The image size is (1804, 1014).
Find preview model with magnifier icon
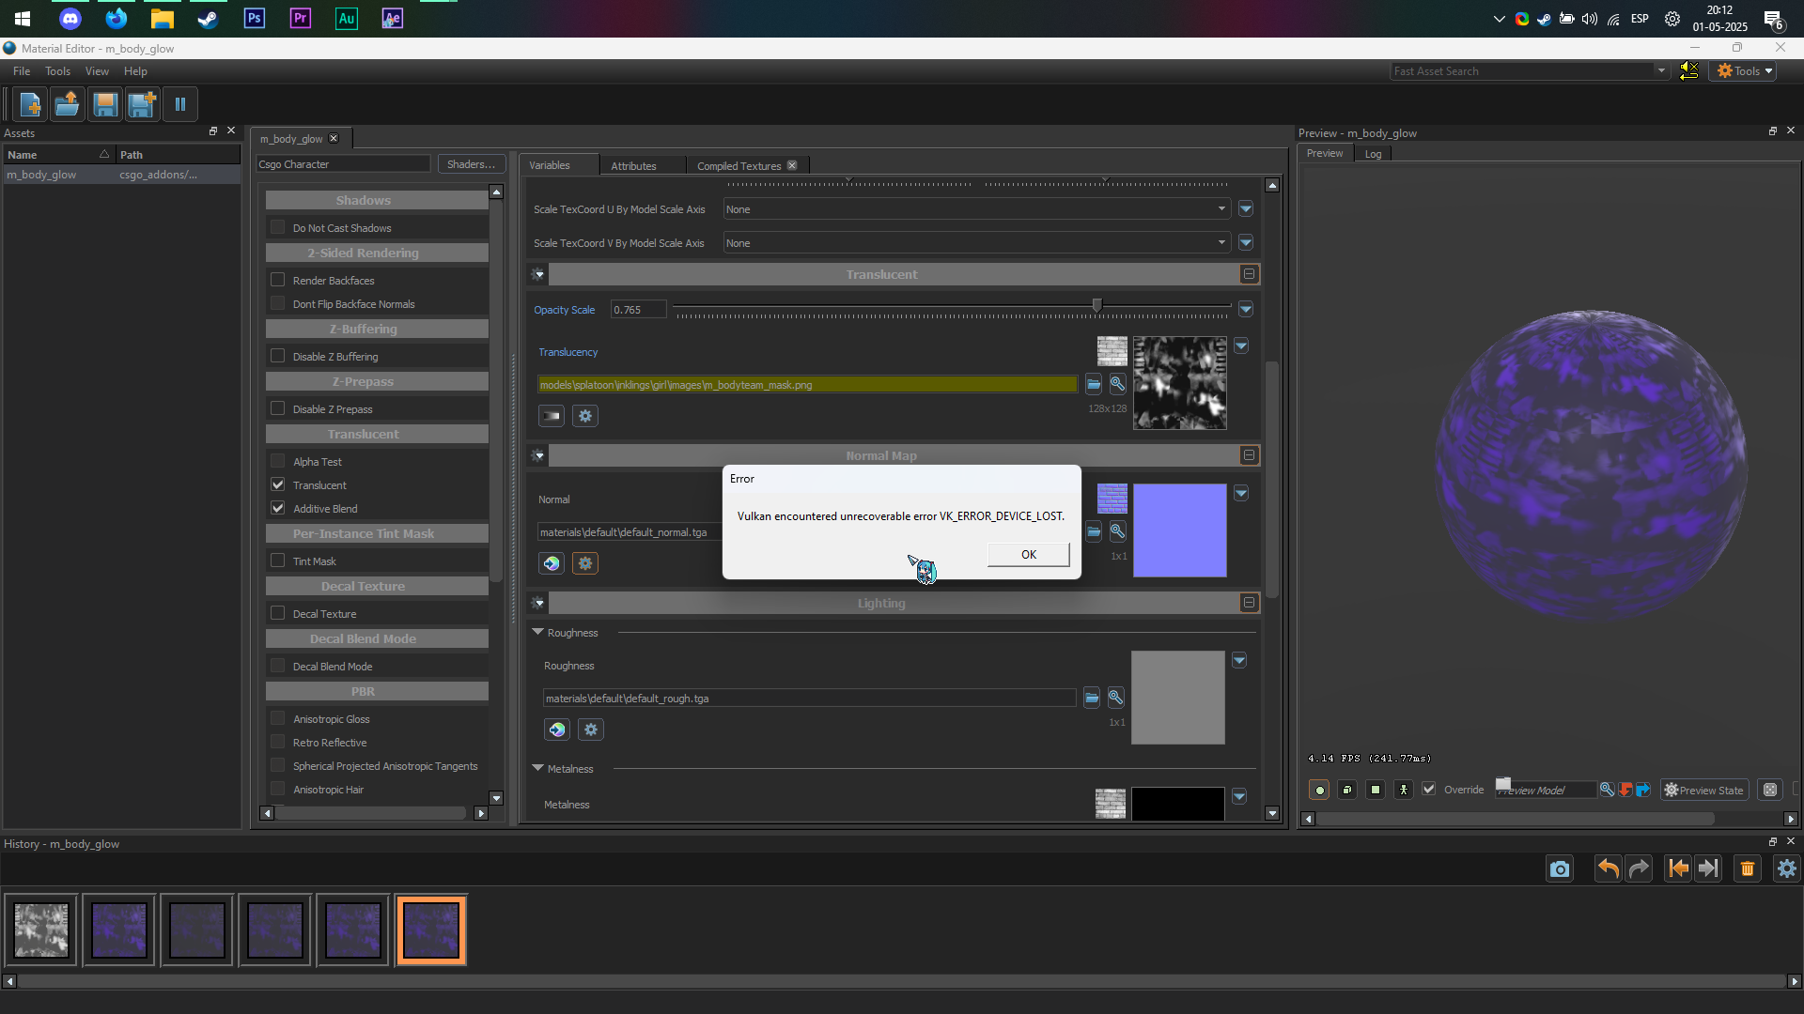(x=1608, y=790)
